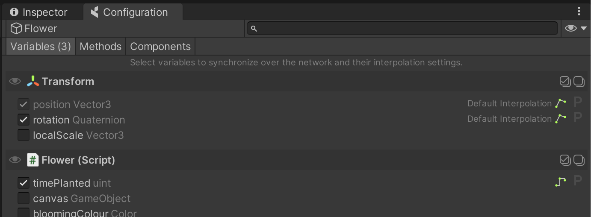Click the P priority icon for position

pyautogui.click(x=578, y=103)
